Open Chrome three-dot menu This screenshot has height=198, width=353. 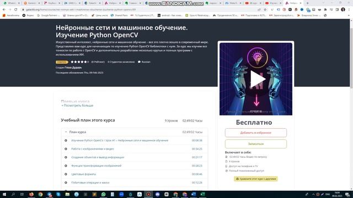349,10
